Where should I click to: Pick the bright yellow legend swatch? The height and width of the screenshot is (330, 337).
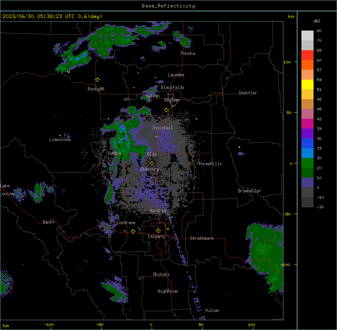click(x=307, y=84)
